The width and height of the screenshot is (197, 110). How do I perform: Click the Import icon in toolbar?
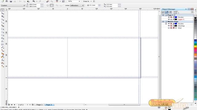pyautogui.click(x=48, y=1)
